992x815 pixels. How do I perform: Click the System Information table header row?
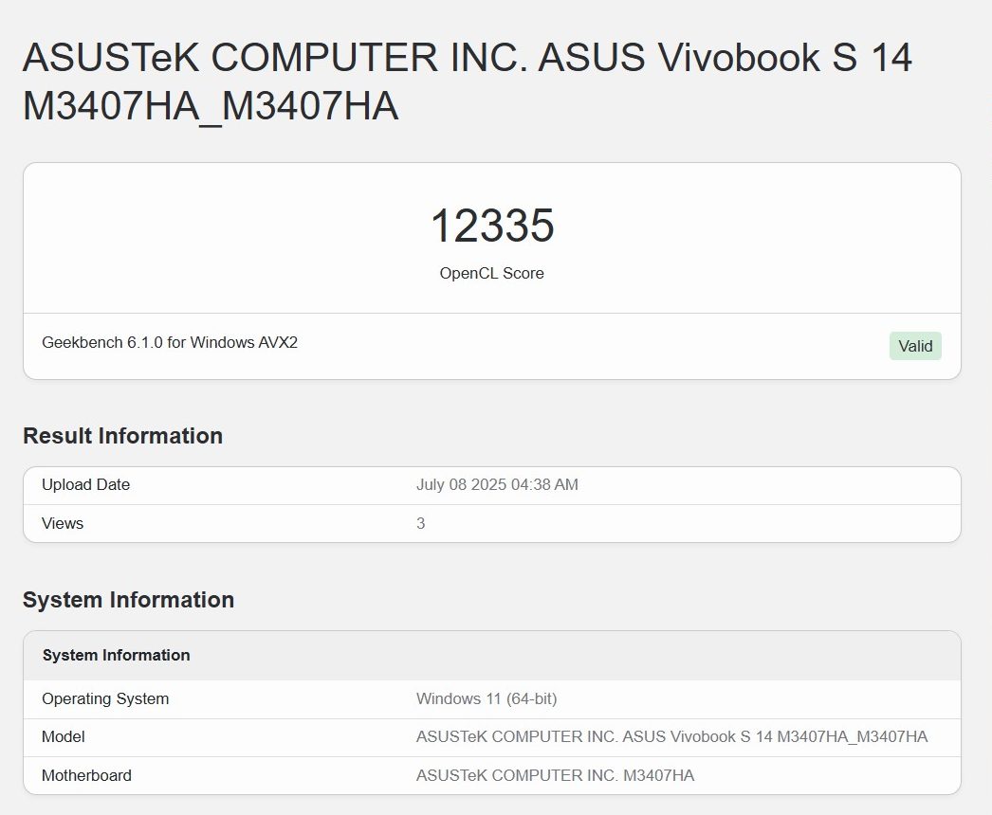[491, 655]
